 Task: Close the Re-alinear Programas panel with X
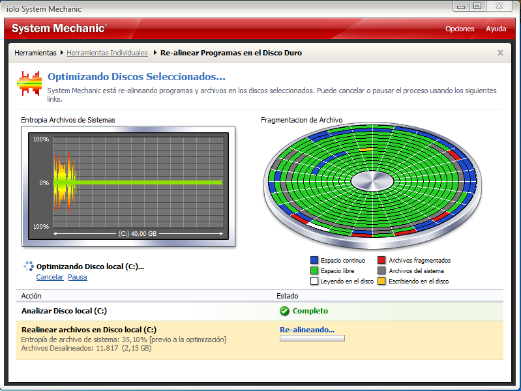[500, 53]
